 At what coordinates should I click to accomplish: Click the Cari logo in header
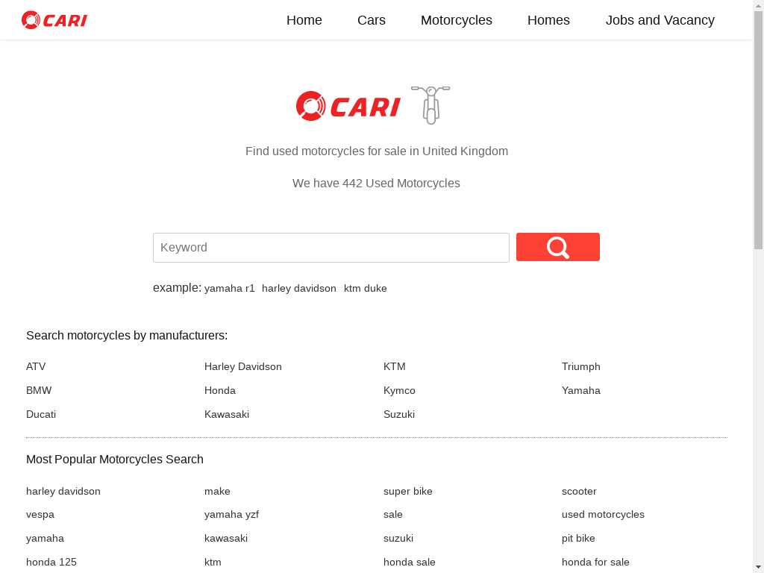(x=54, y=20)
